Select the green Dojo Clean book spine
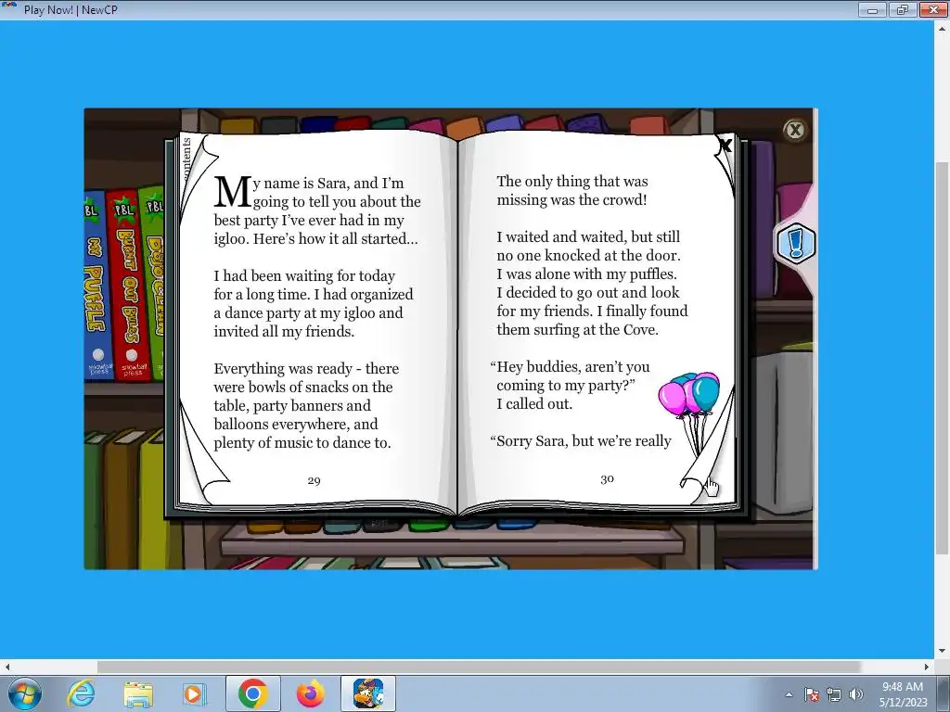950x712 pixels. coord(153,282)
